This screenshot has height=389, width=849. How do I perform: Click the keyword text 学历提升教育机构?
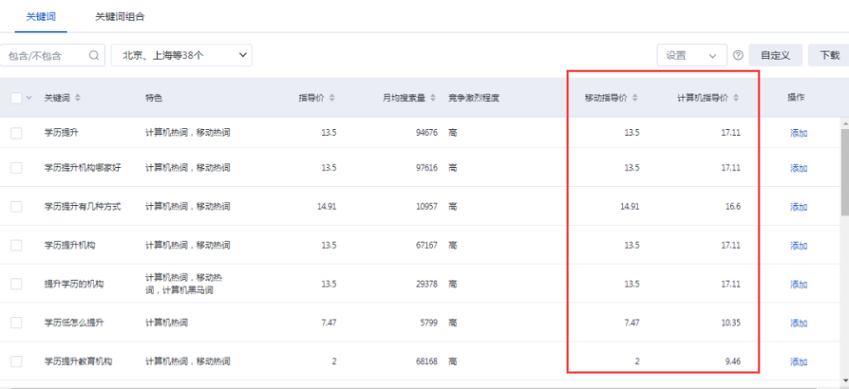pos(78,361)
